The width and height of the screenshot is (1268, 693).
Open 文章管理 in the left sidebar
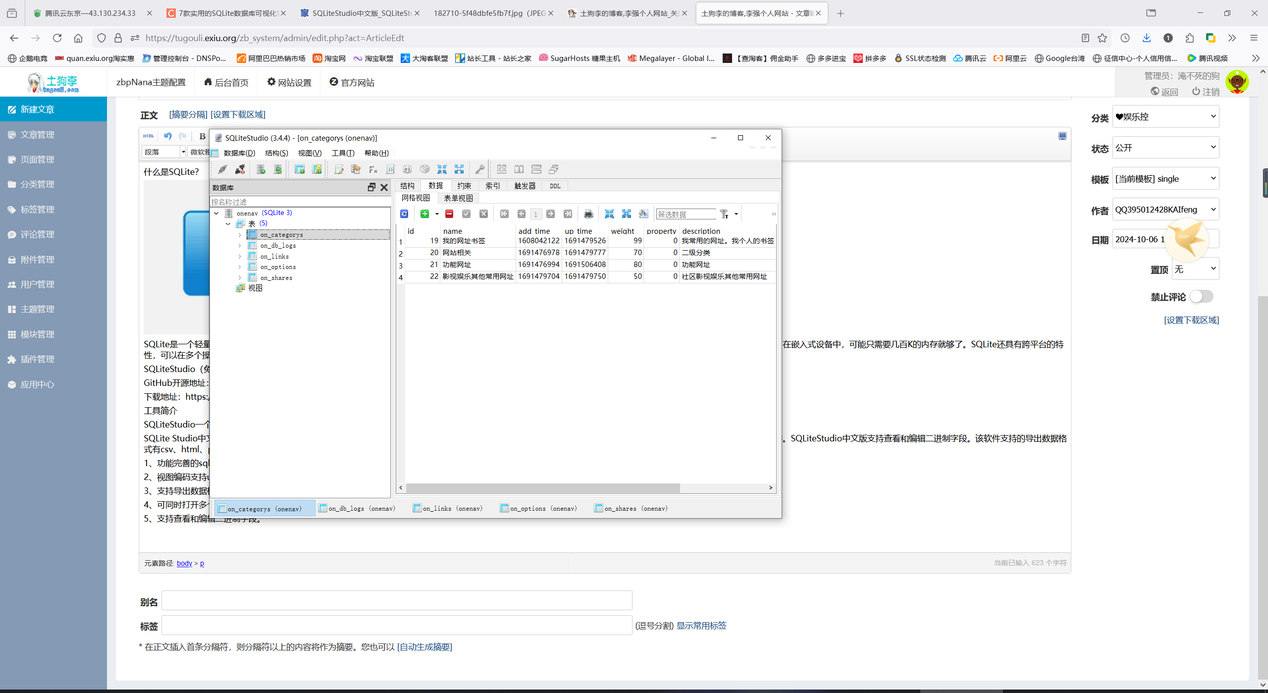click(x=53, y=134)
